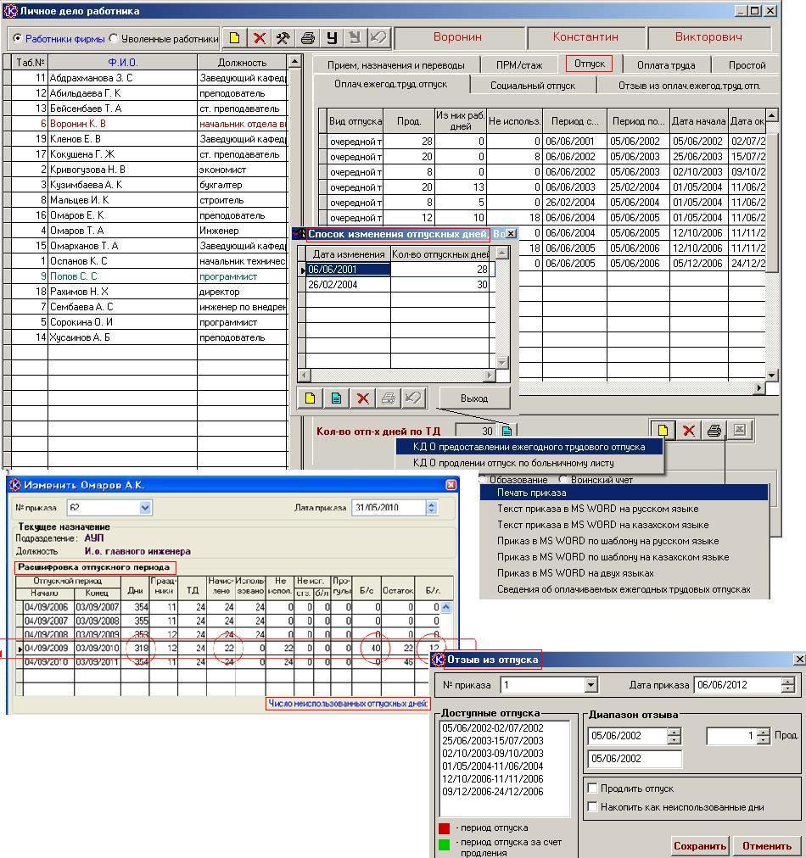Click down arrow in vacation-days change dialog scrollbar
Image resolution: width=806 pixels, height=858 pixels.
501,362
